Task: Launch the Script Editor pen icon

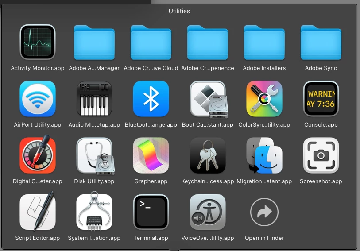Action: [x=38, y=212]
